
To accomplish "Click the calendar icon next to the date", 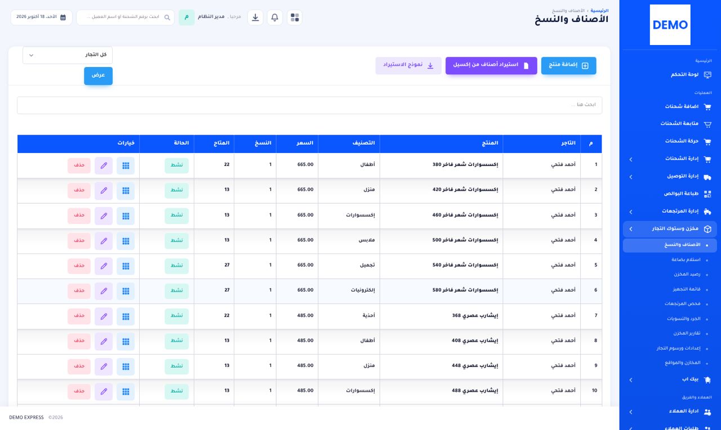I will click(x=63, y=17).
